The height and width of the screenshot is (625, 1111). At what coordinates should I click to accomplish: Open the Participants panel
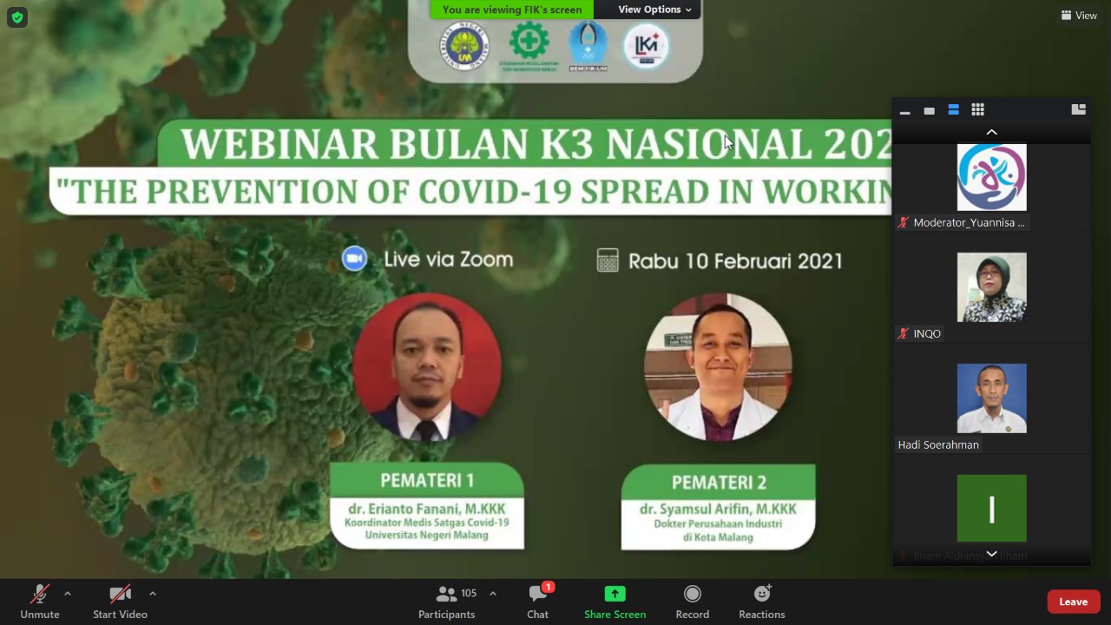point(447,602)
